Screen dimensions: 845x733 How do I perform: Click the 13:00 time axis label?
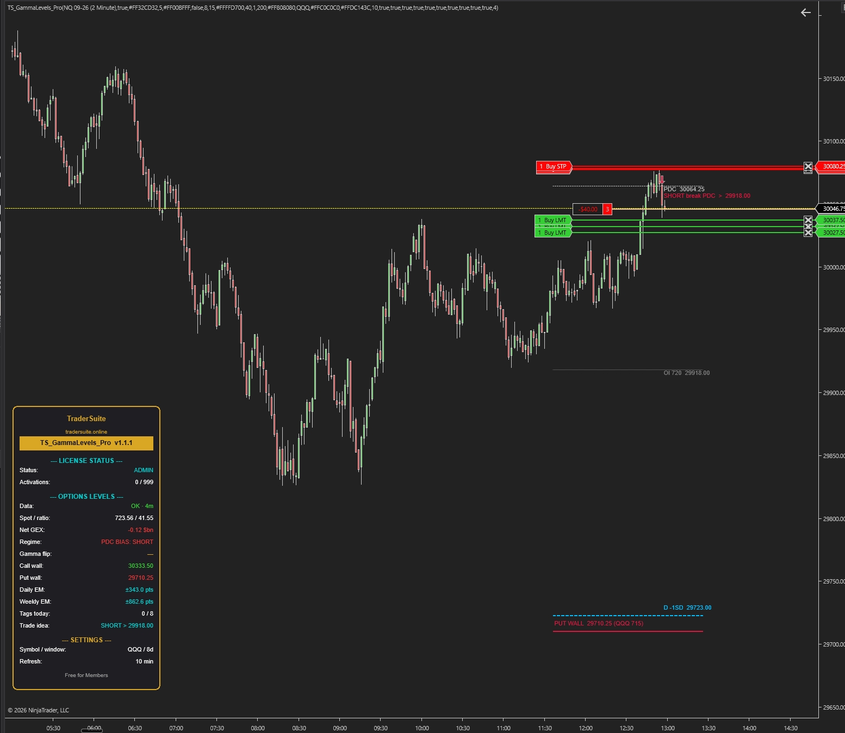click(668, 728)
